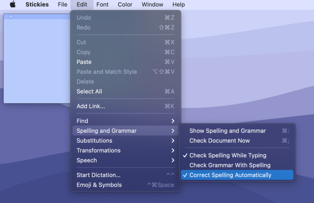This screenshot has width=314, height=203.
Task: Choose Paste from the Edit menu
Action: pos(84,62)
